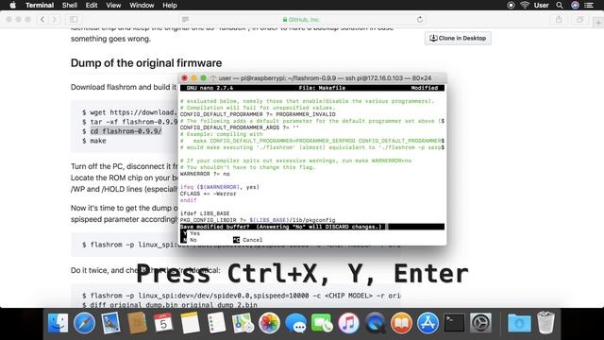
Task: Open iTunes from the Dock
Action: coord(348,323)
